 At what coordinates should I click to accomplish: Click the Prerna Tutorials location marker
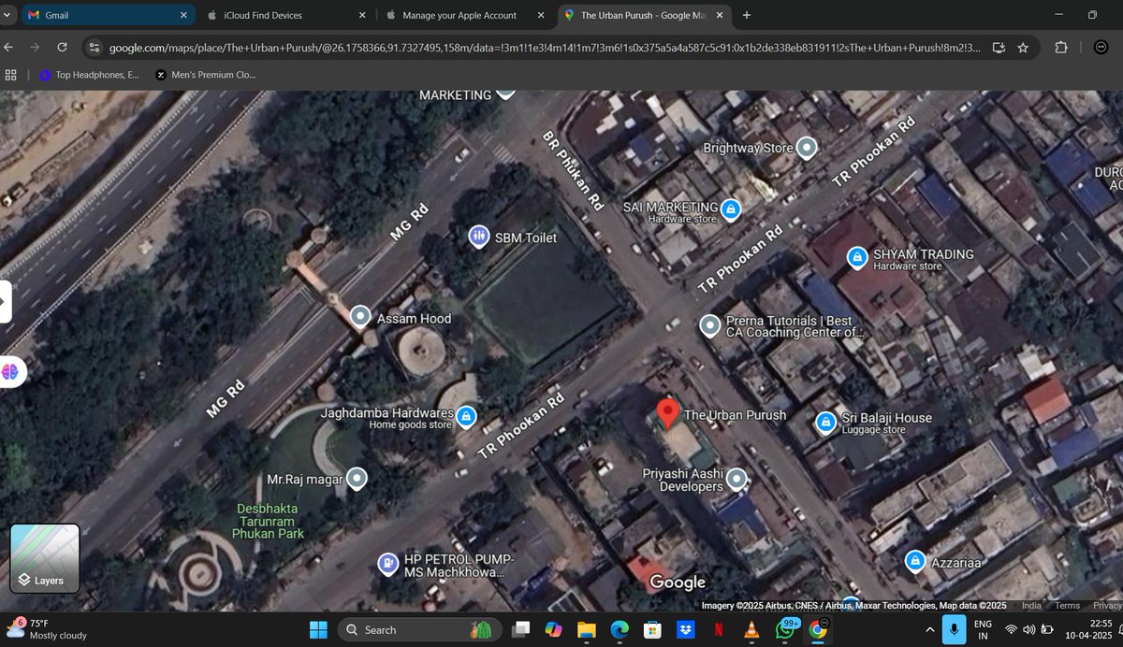pos(710,325)
